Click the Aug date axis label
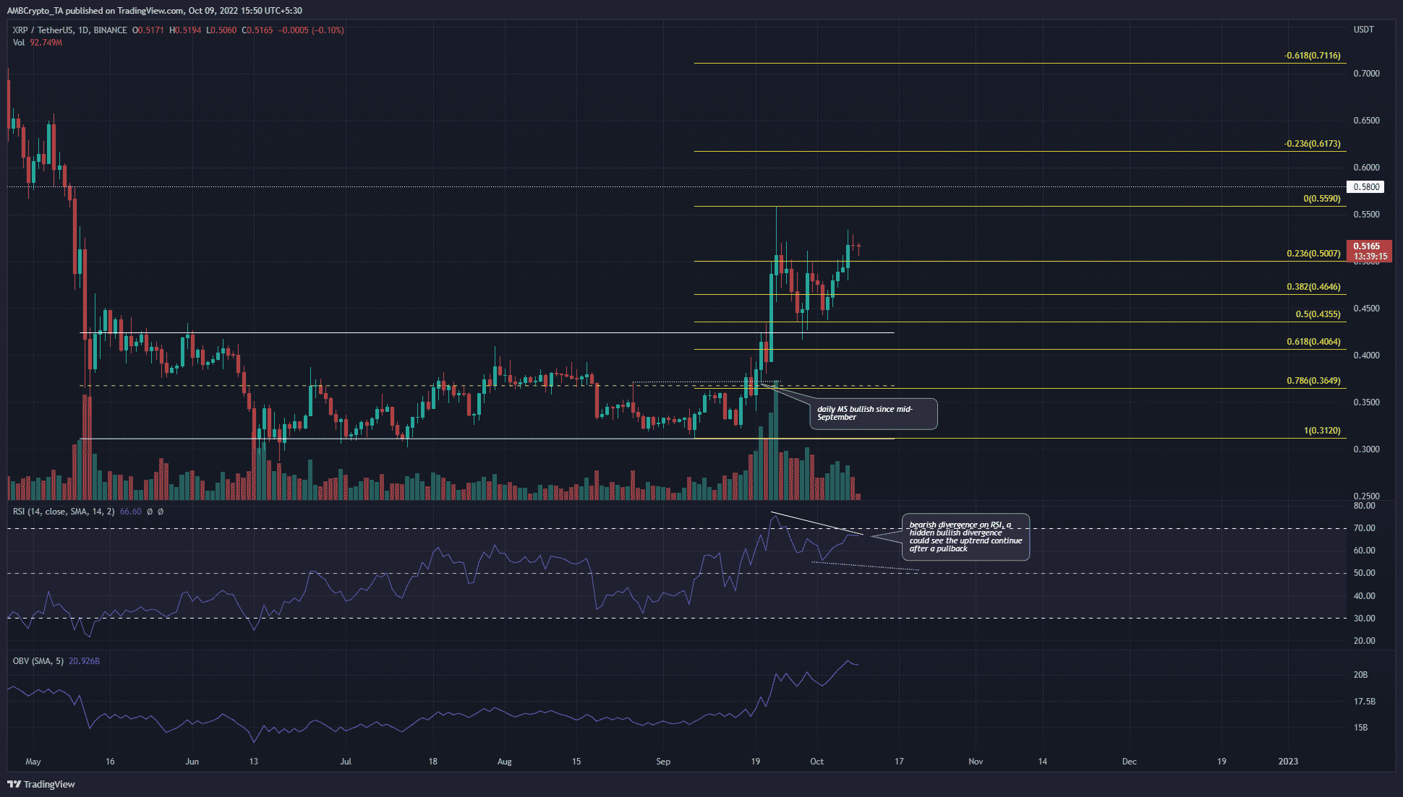Image resolution: width=1403 pixels, height=797 pixels. 505,762
